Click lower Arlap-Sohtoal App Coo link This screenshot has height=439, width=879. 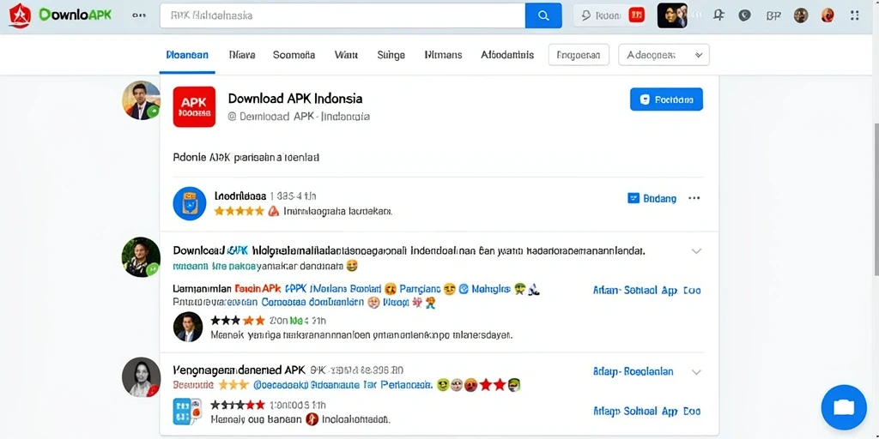[x=647, y=411]
